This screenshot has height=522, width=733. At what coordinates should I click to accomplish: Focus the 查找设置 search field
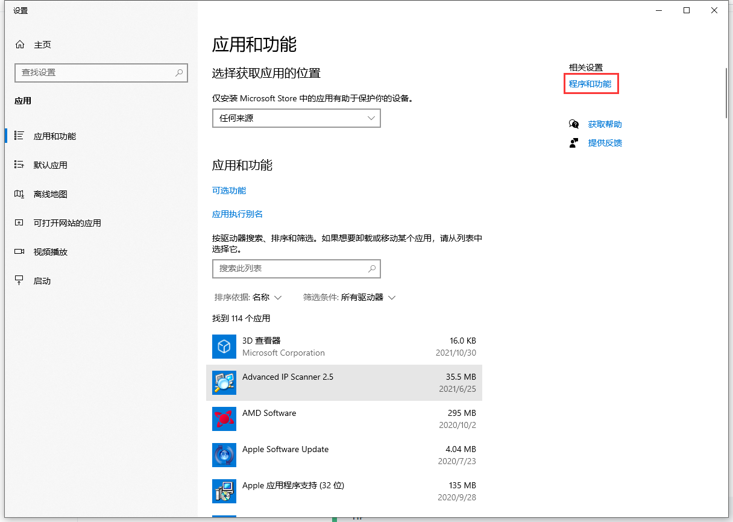[x=101, y=72]
